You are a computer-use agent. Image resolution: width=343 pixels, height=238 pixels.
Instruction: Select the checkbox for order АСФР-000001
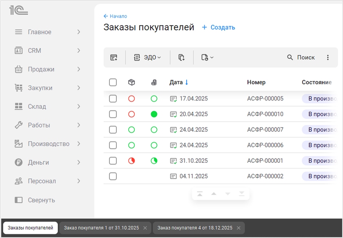113,161
